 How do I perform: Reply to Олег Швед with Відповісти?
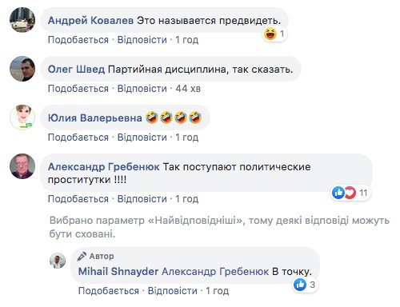point(142,89)
